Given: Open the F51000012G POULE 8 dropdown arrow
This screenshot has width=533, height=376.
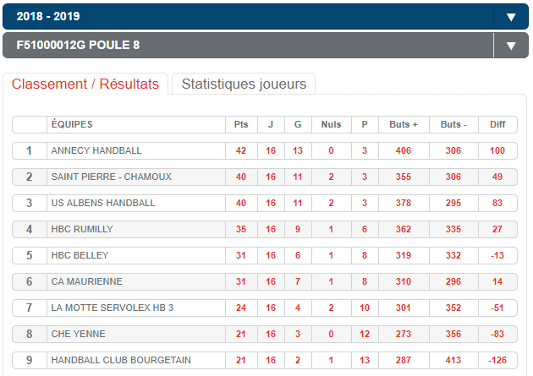Looking at the screenshot, I should click(510, 46).
